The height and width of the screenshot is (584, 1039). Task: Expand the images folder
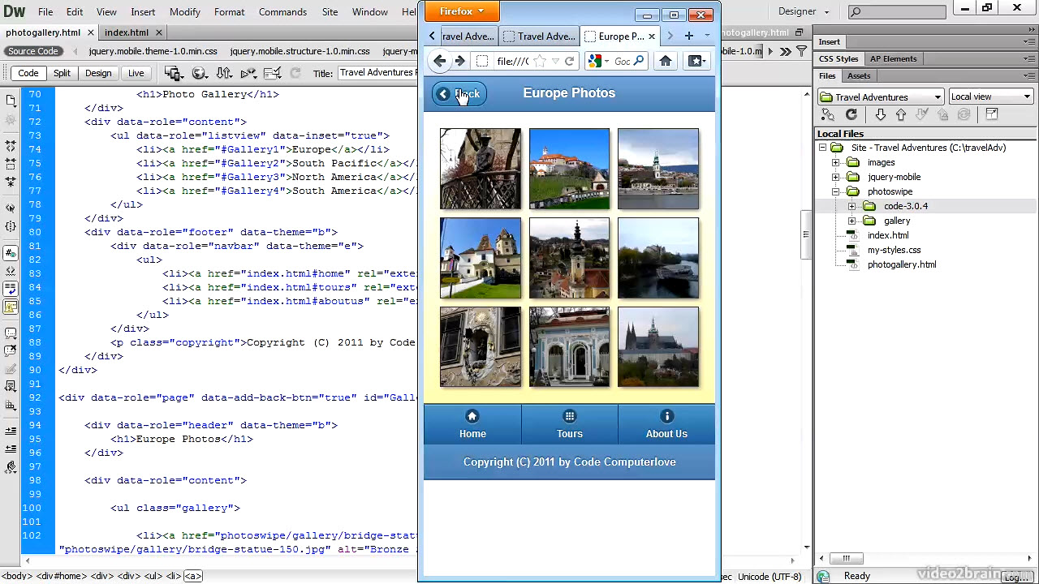[x=836, y=162]
